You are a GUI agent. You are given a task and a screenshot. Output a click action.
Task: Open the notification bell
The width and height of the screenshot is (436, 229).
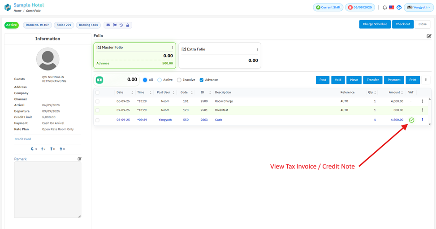[x=384, y=8]
